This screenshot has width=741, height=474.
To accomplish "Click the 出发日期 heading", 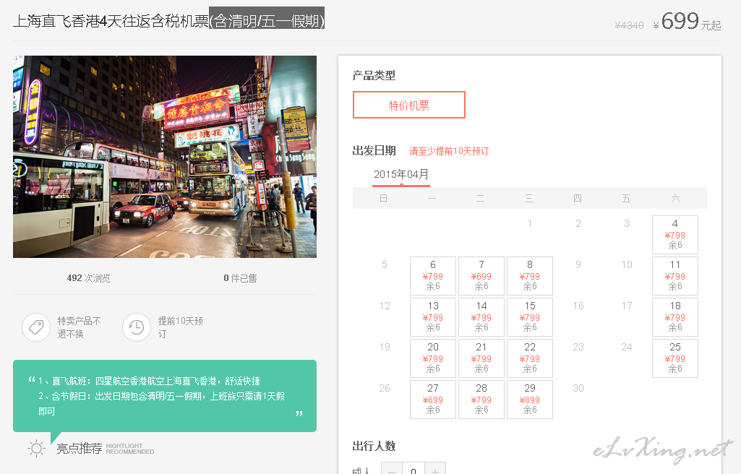I will point(374,150).
